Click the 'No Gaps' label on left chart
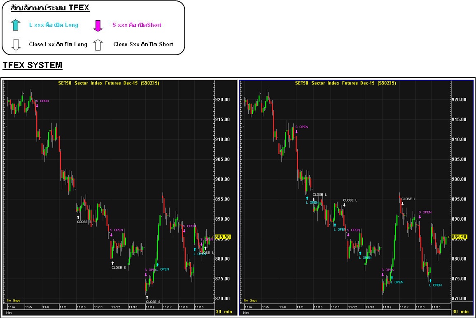 (13, 300)
